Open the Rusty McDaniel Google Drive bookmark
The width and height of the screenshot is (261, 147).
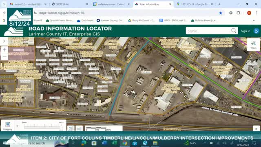coord(142,20)
